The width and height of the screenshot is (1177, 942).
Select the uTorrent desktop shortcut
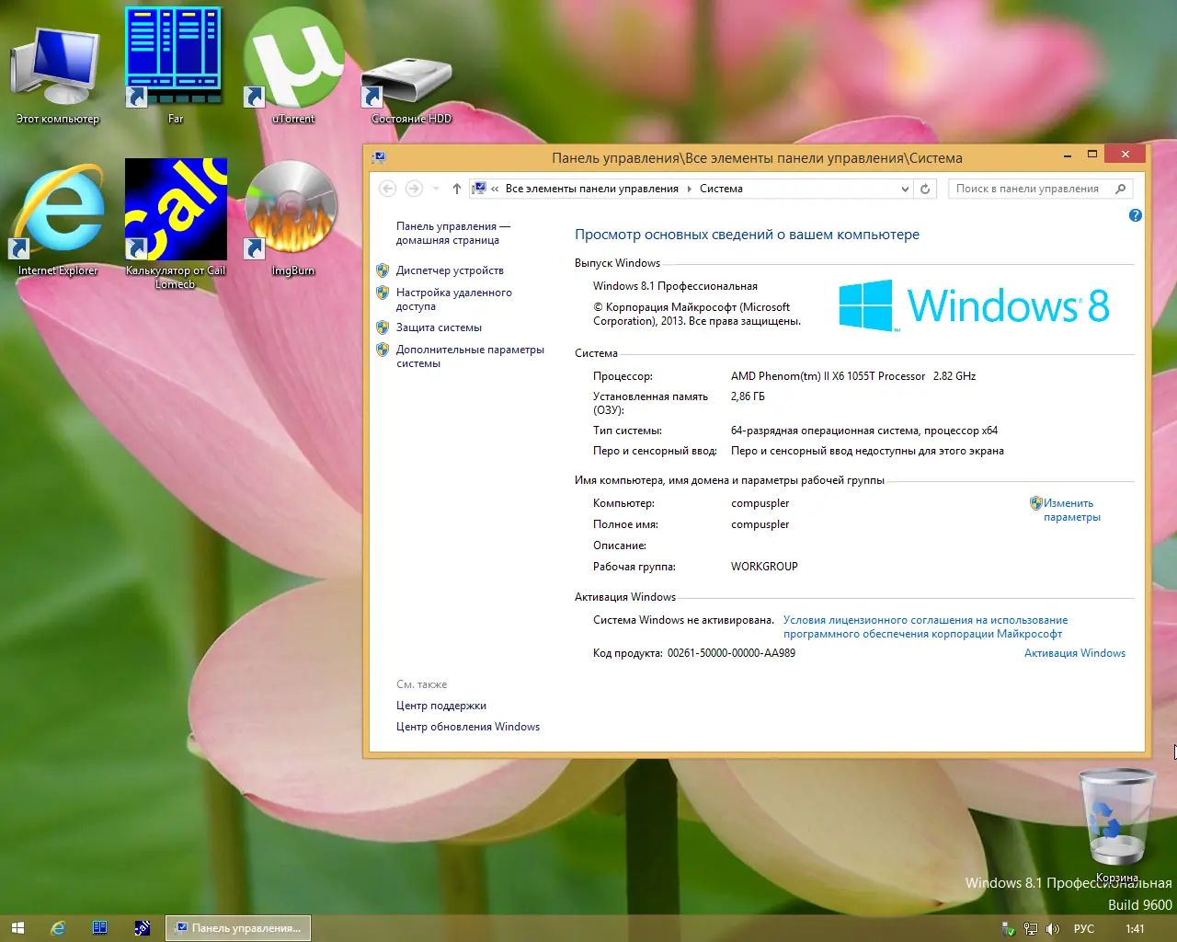tap(293, 66)
